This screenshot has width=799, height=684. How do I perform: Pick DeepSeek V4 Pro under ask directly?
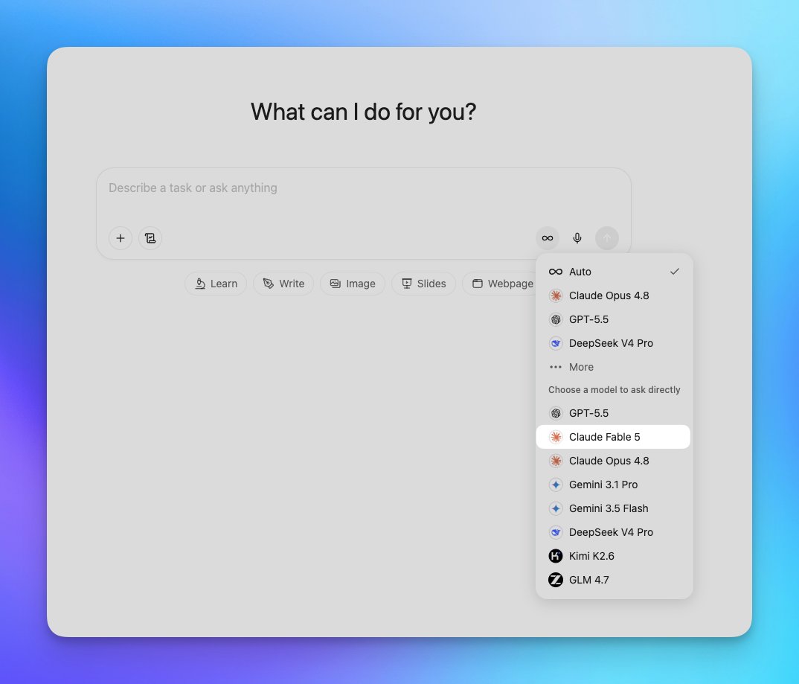point(614,532)
